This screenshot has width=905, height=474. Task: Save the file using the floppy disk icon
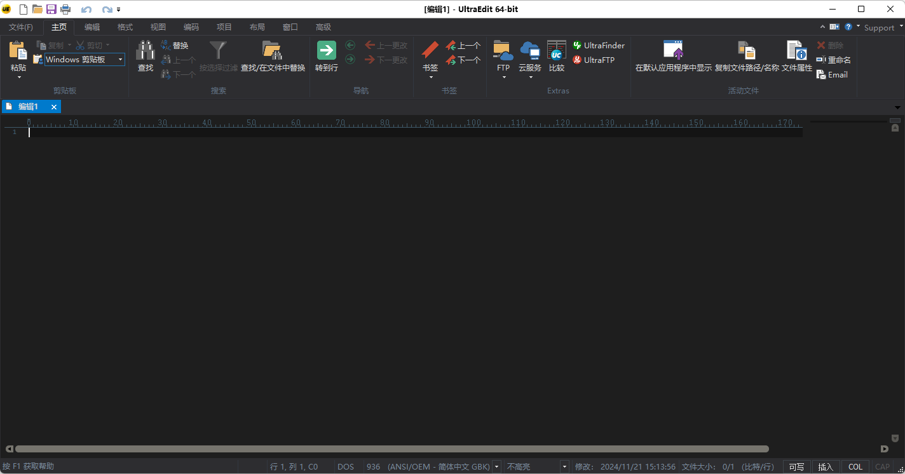(x=51, y=9)
